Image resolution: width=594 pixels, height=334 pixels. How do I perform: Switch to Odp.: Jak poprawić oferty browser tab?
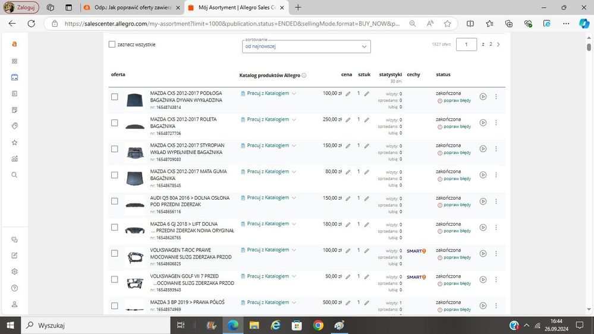(132, 8)
